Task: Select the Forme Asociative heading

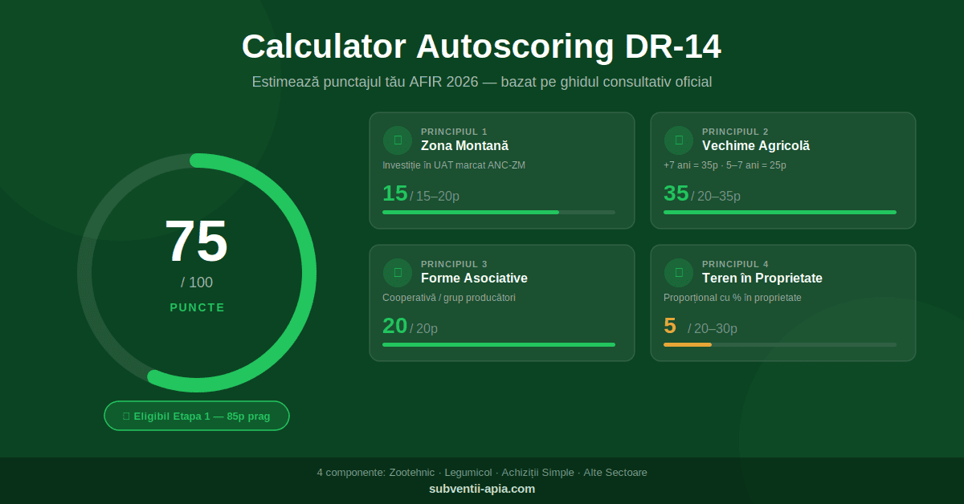Action: tap(474, 278)
